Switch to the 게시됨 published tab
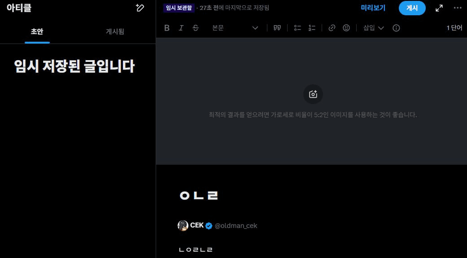 tap(115, 31)
